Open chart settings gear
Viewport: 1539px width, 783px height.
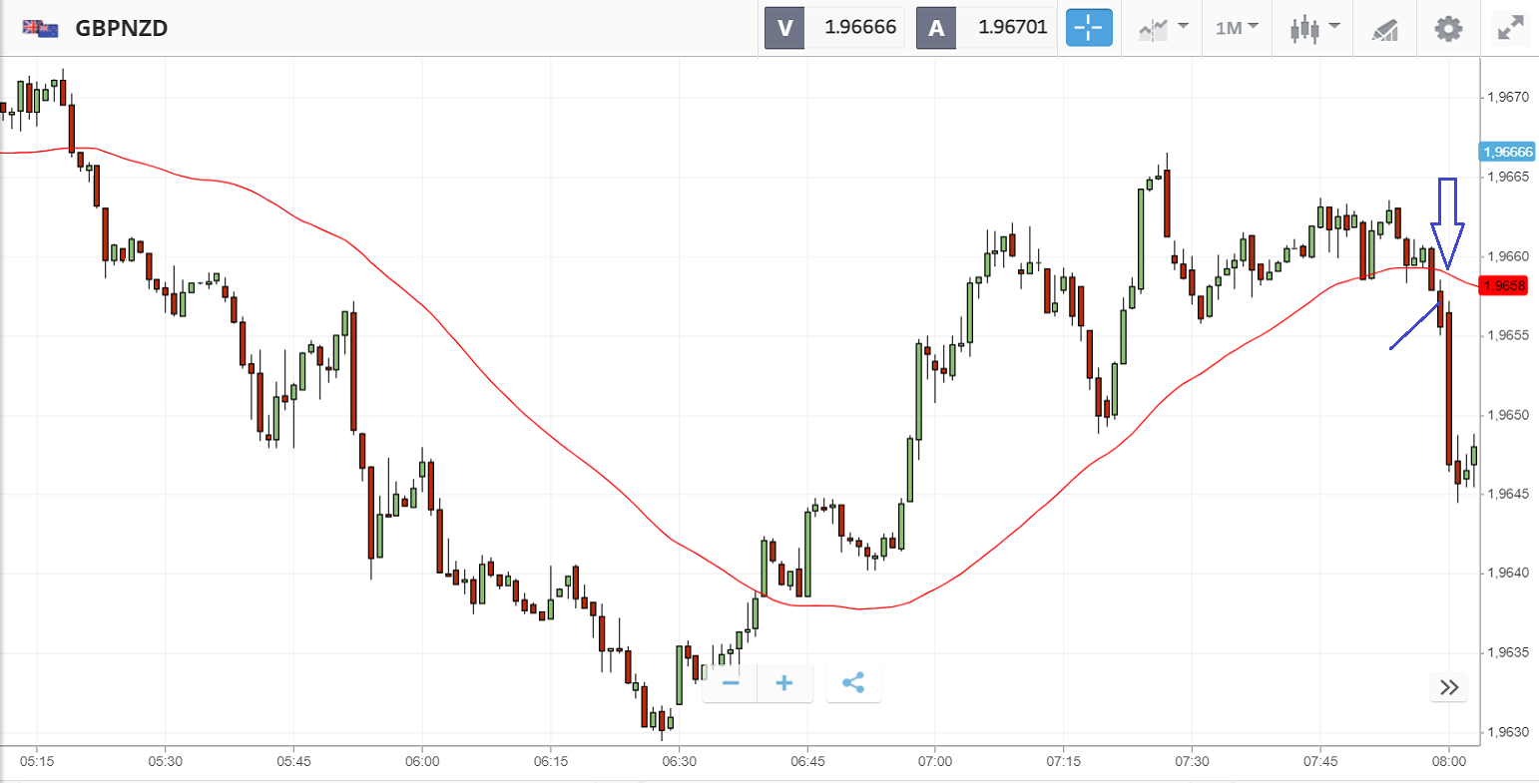pos(1448,28)
